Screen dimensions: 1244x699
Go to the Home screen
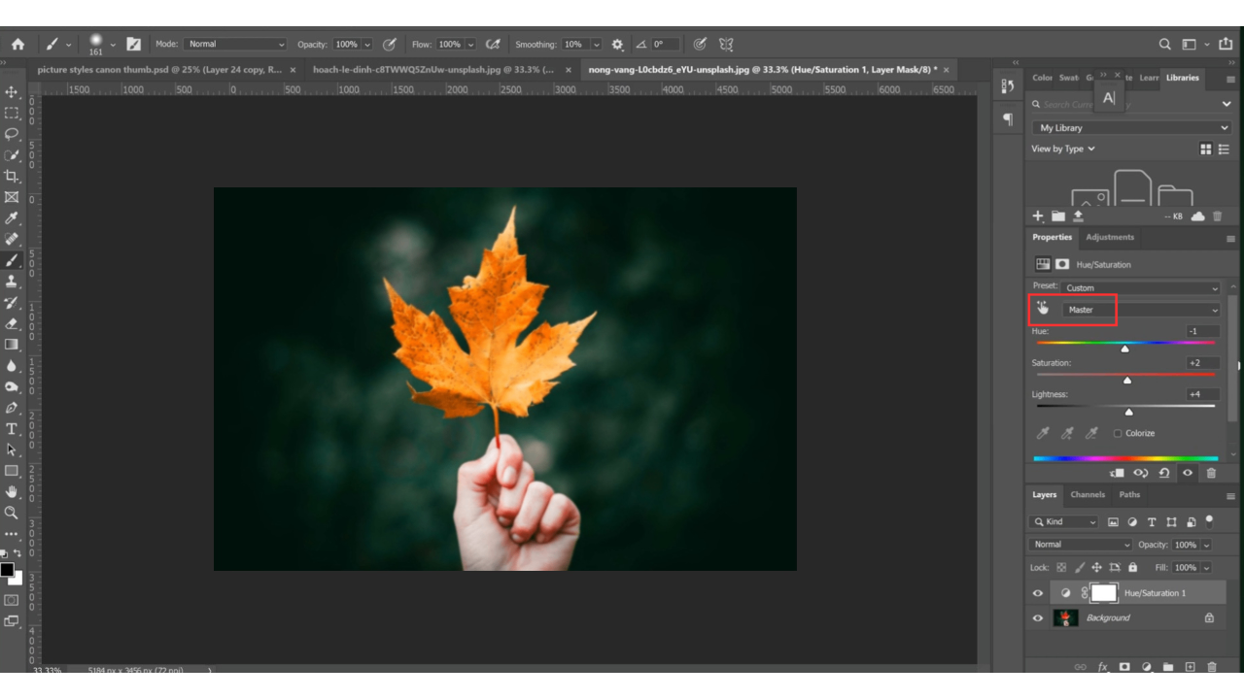click(17, 44)
